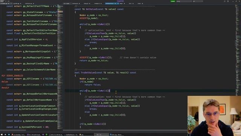This screenshot has height=136, width=241.
Task: Click the TryGetValue function signature line
Action: pos(105,73)
